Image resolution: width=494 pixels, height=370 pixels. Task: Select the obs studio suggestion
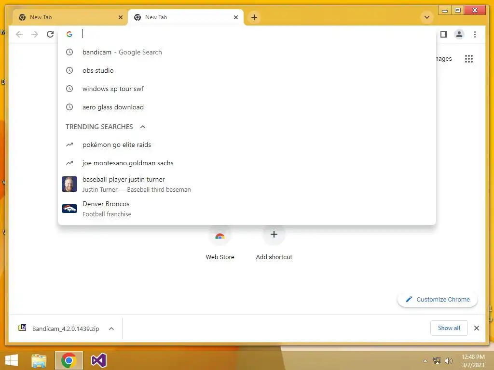247,70
